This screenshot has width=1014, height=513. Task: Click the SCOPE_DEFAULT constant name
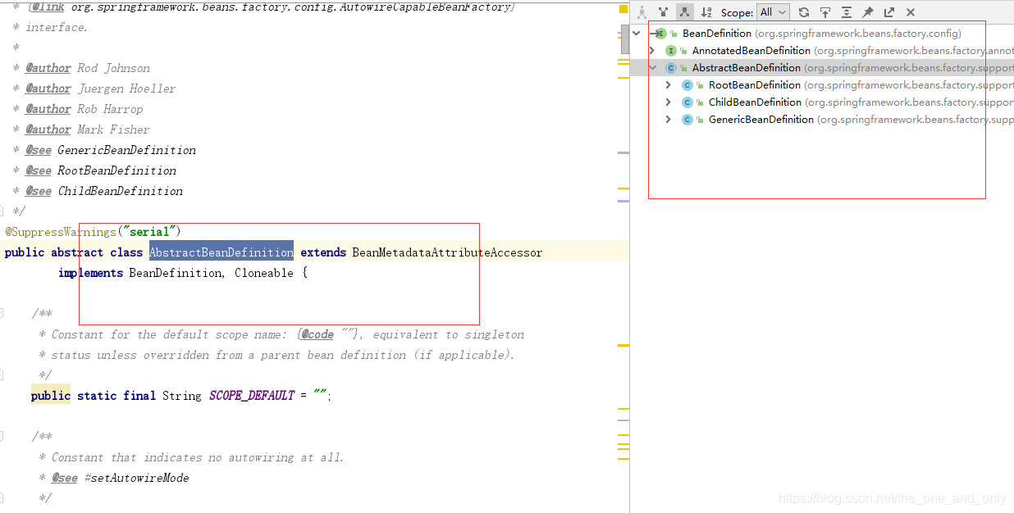(252, 396)
